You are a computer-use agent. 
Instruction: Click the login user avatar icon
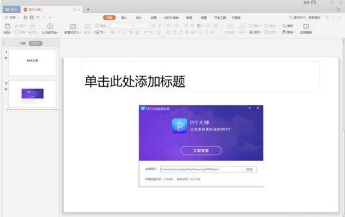click(x=313, y=2)
